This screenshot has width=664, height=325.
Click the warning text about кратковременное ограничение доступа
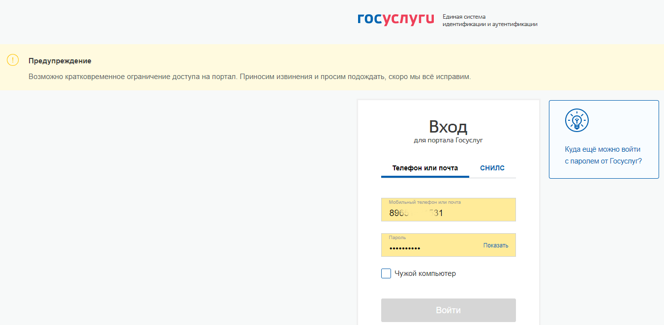(250, 77)
